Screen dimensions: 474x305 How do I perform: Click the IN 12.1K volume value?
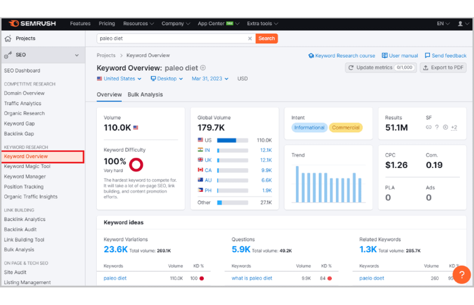pos(266,150)
